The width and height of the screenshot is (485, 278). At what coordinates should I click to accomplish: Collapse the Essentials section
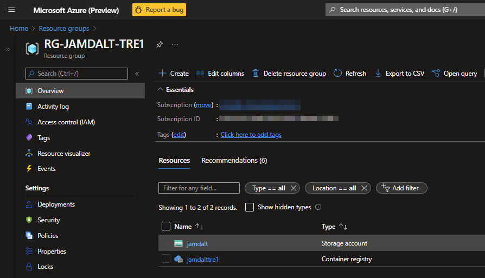(x=160, y=90)
